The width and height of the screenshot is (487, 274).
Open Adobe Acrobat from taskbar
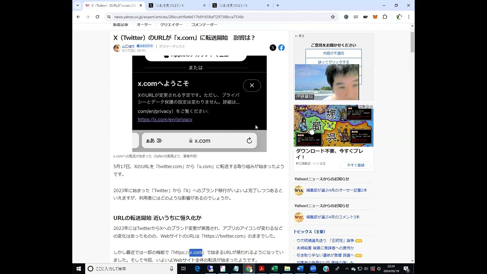pyautogui.click(x=262, y=269)
